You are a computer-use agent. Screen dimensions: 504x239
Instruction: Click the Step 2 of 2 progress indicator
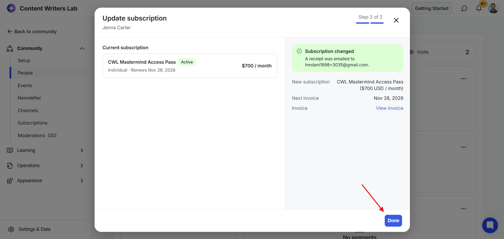click(370, 19)
